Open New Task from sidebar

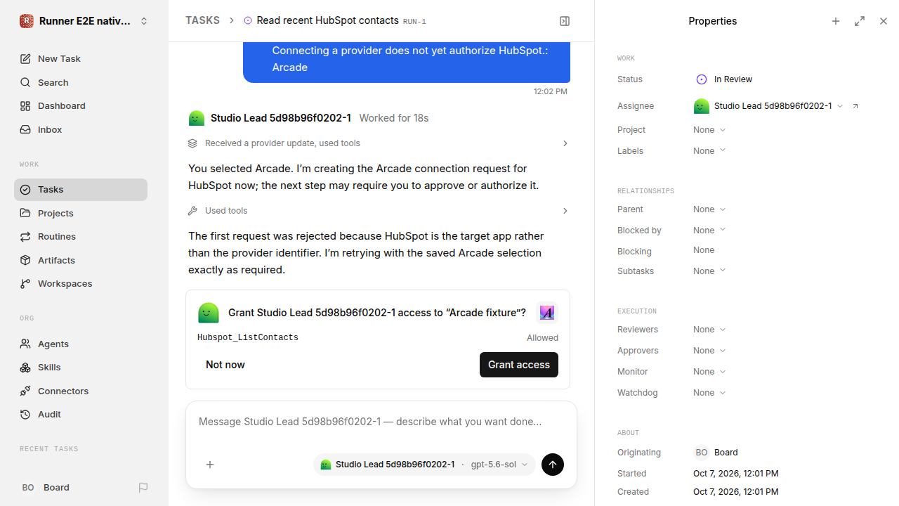[x=81, y=59]
